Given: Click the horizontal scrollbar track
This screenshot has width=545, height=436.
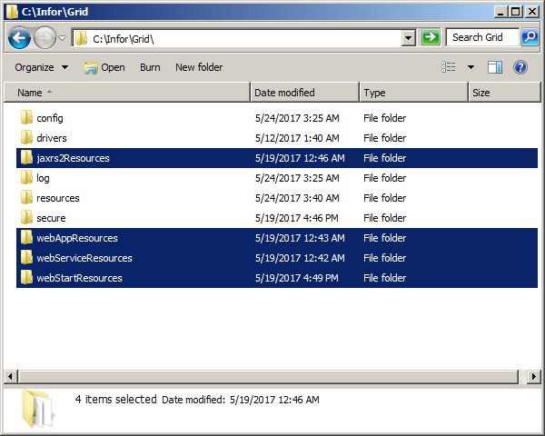Looking at the screenshot, I should [x=272, y=376].
